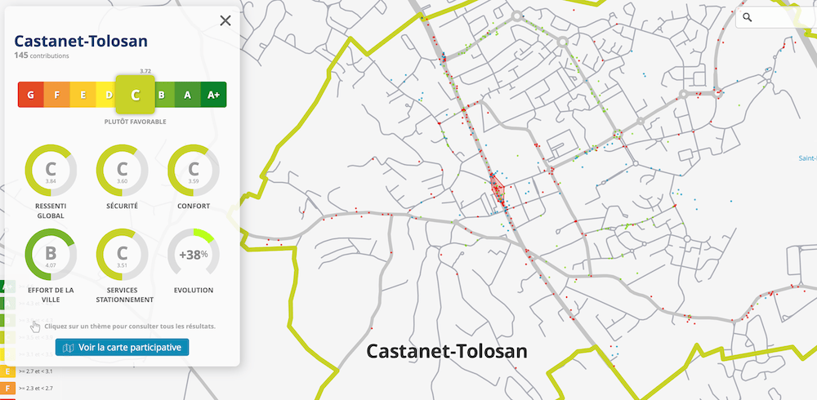Viewport: 817px width, 400px height.
Task: Click the orange F rating swatch
Action: (56, 95)
